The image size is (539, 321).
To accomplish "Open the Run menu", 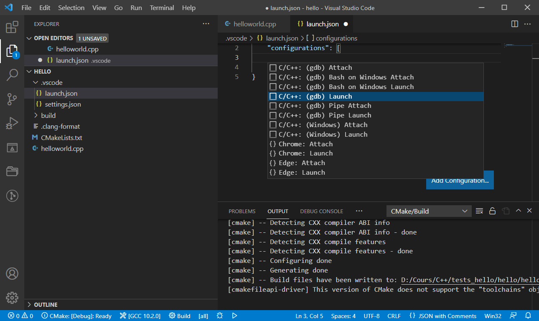I will (136, 8).
